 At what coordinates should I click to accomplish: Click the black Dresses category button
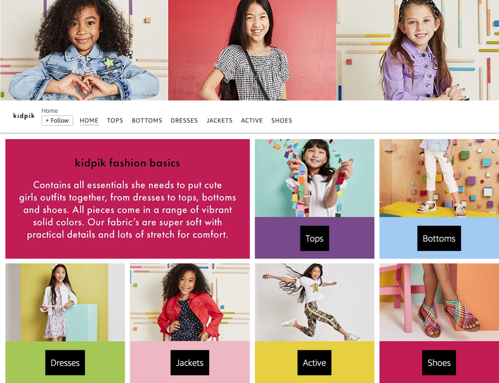[x=65, y=363]
